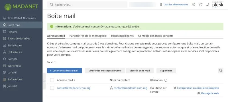Refresh the Utilisation usage statistics icon

pos(166,80)
